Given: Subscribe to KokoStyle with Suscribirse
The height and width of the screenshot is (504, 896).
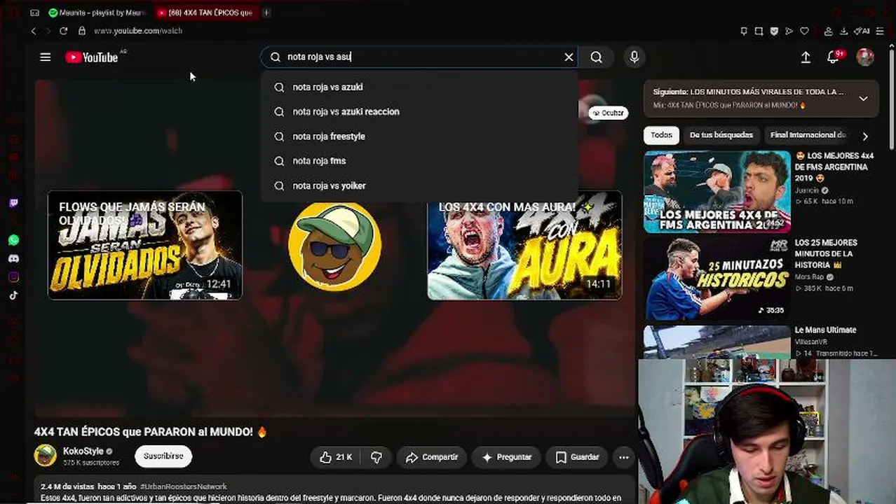Looking at the screenshot, I should [163, 456].
